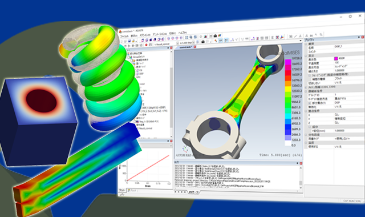
Task: Switch to the conrod document tab
Action: click(x=185, y=47)
